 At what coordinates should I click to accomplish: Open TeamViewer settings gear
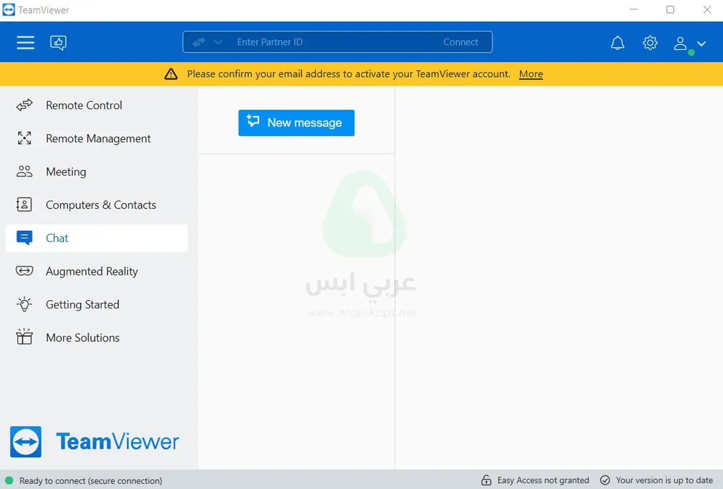coord(650,42)
